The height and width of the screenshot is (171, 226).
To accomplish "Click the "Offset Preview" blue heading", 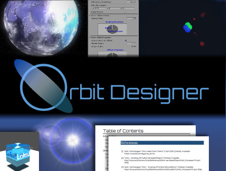I will click(115, 50).
